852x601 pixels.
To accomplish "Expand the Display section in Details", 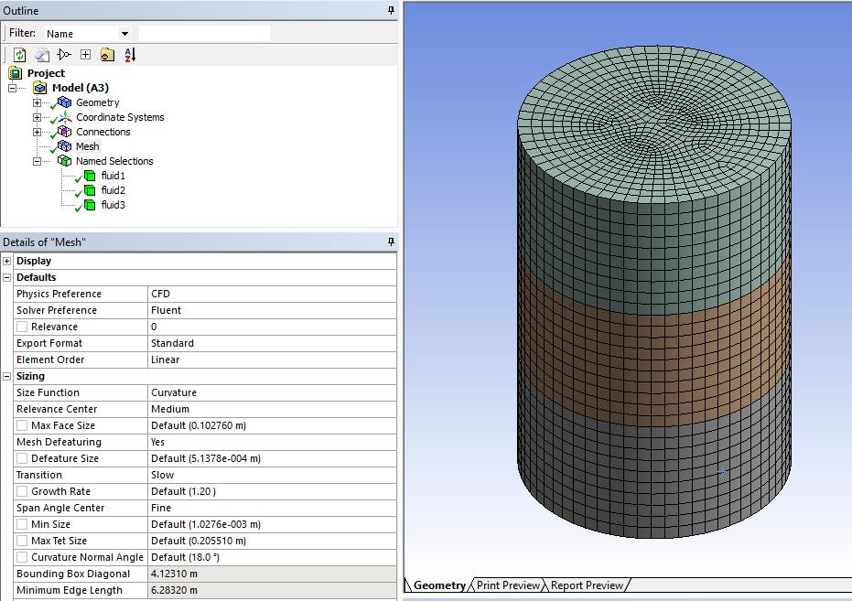I will 7,260.
